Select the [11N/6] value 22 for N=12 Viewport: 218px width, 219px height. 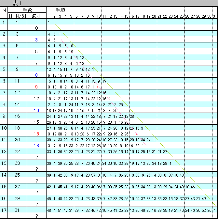[17, 151]
